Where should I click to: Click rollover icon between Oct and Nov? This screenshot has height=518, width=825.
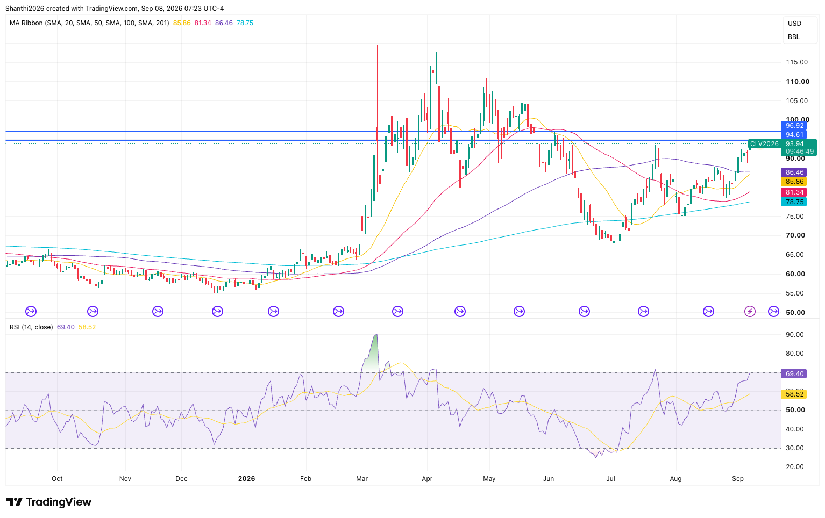tap(93, 311)
